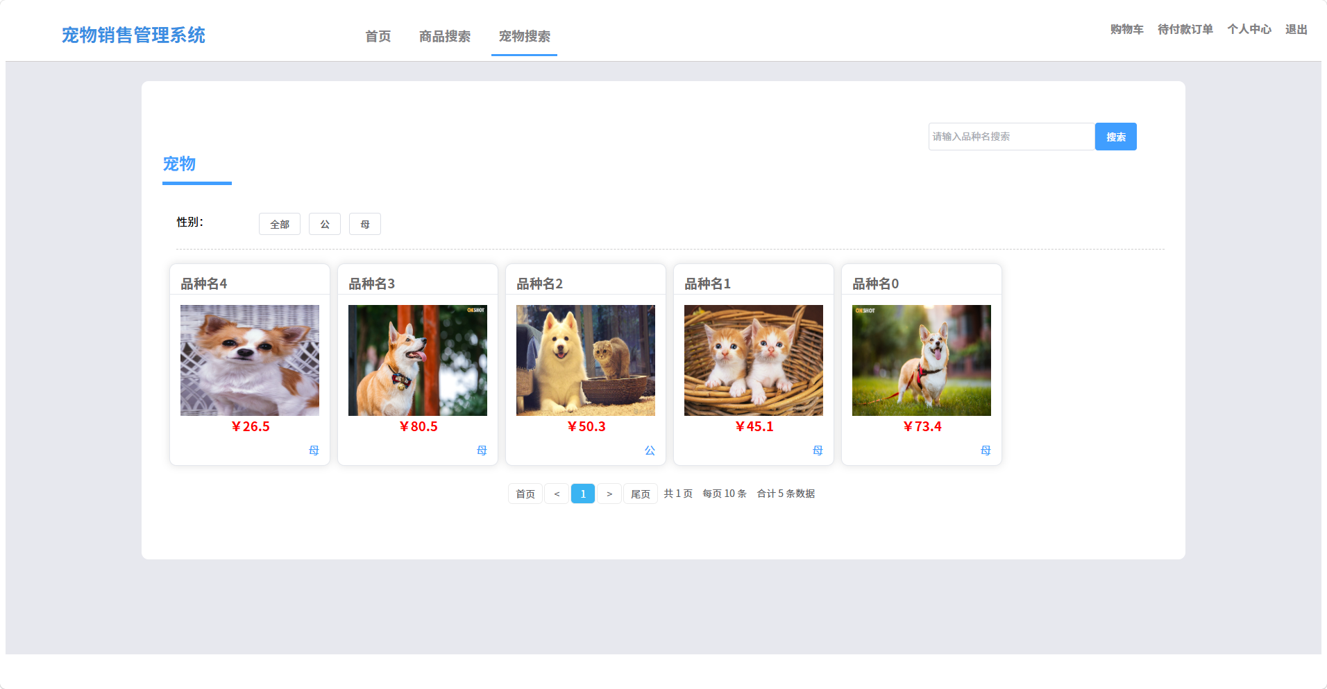Click the 每页 10 条 text
The width and height of the screenshot is (1327, 689).
[725, 494]
